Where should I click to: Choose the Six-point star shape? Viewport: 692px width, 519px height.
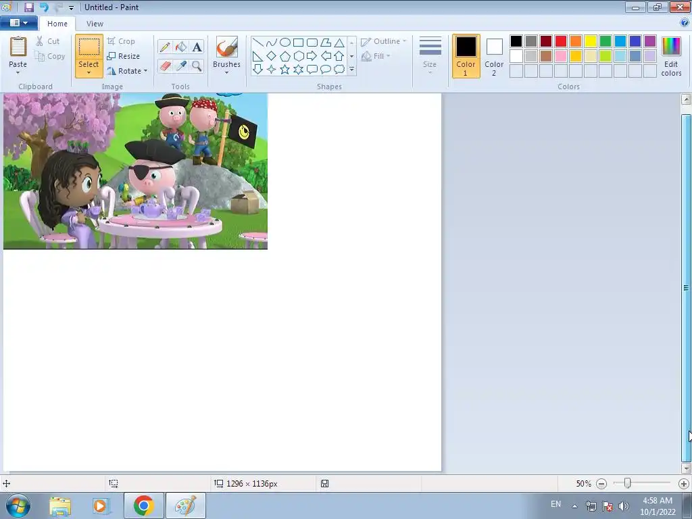tap(298, 70)
